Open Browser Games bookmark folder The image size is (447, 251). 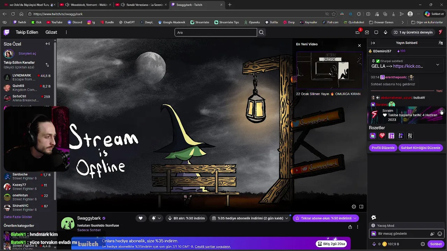(x=381, y=22)
